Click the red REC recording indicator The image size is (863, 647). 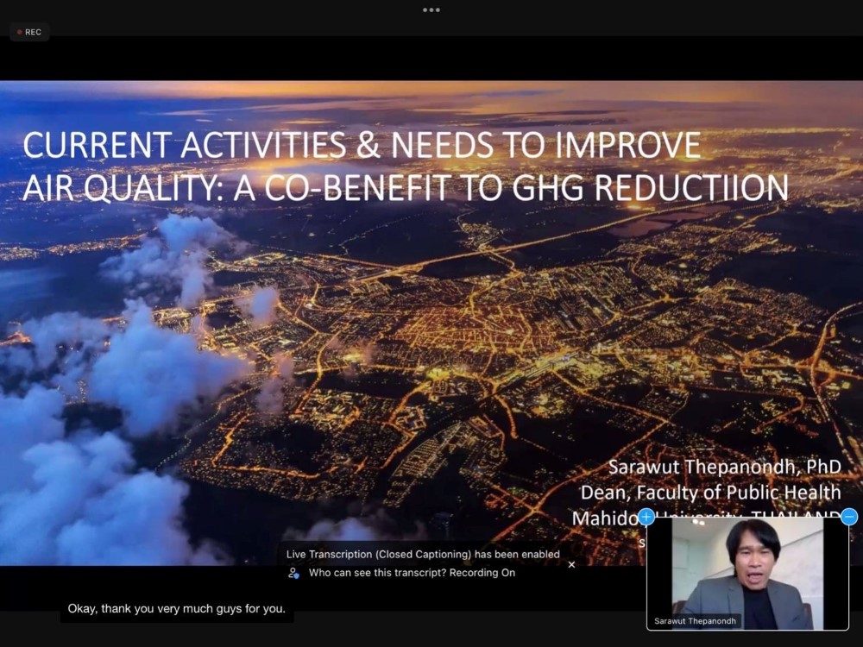coord(29,32)
